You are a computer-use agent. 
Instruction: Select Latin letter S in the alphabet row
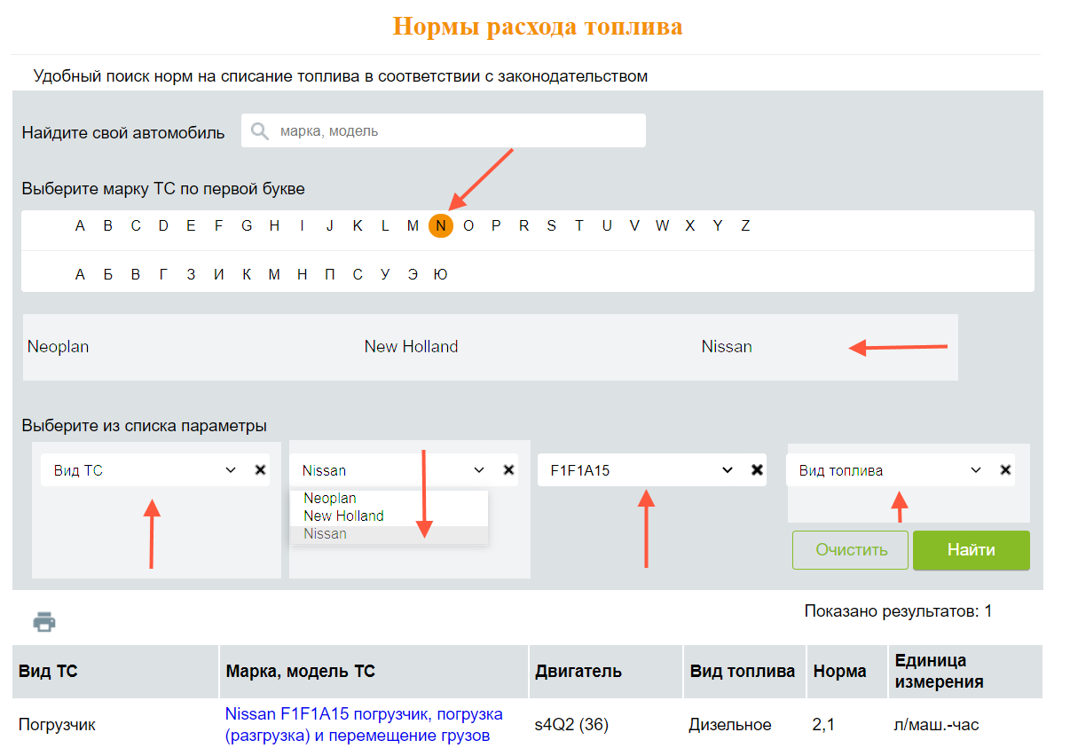(x=551, y=226)
